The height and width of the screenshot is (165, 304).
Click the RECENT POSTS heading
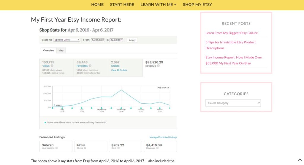236,24
